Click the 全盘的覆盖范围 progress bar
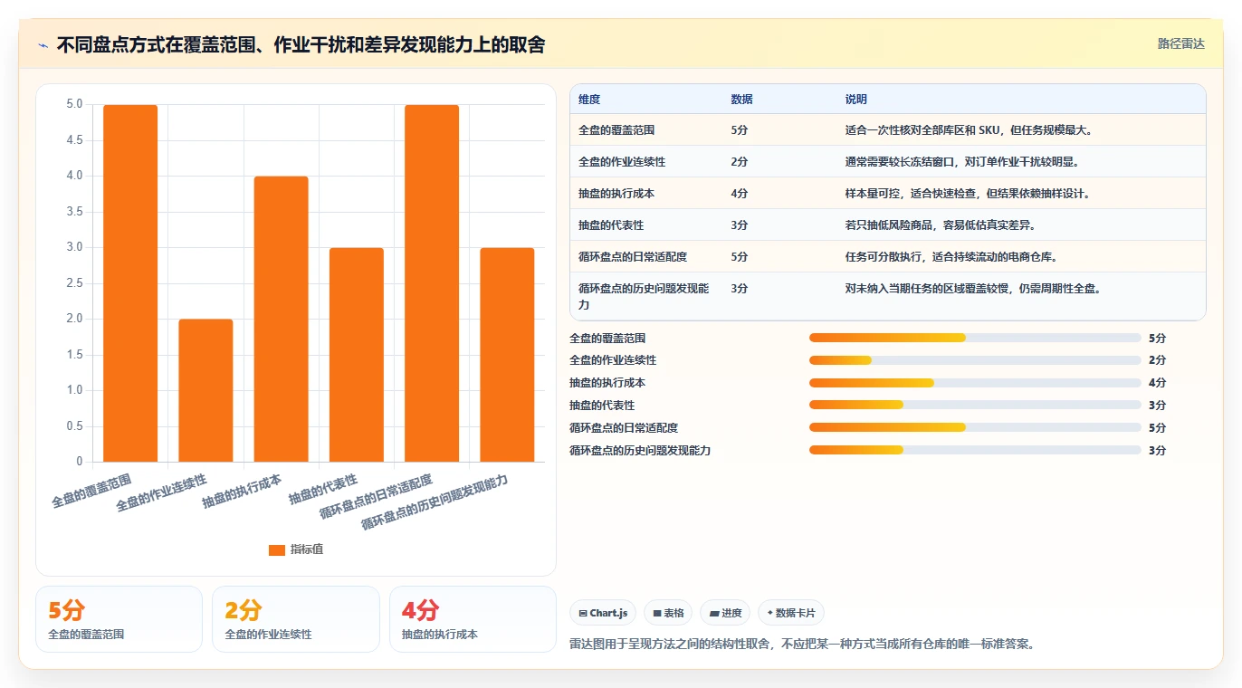 click(975, 338)
